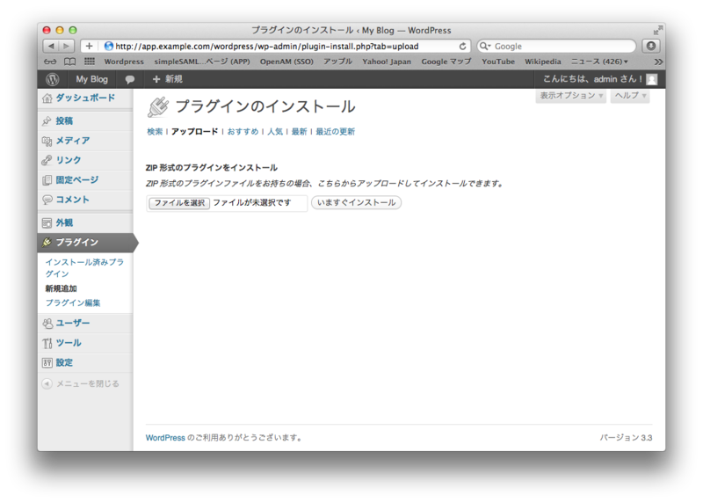Open the Wordpress bookmark

click(124, 62)
